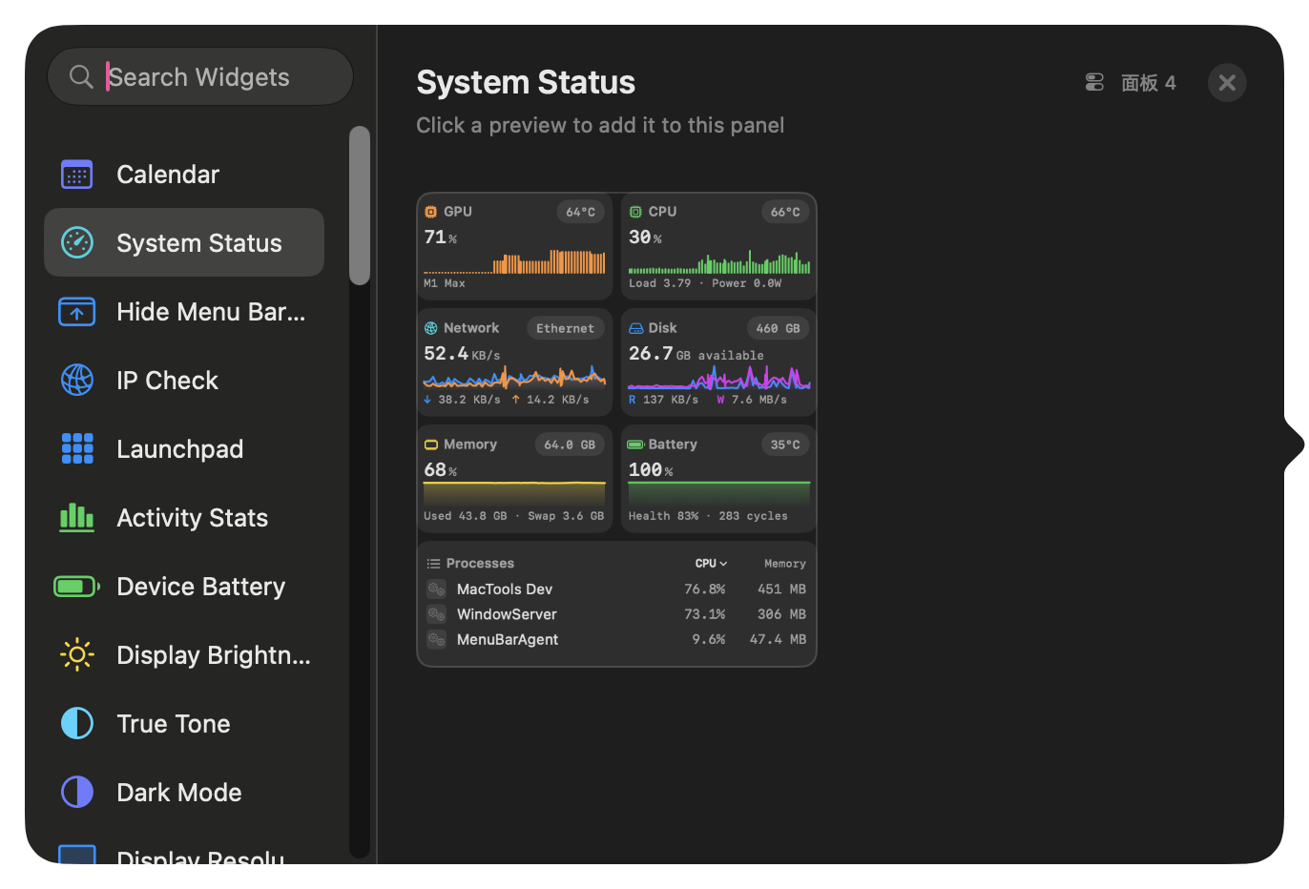Viewport: 1309px width, 889px height.
Task: Select the True Tone sidebar label
Action: pyautogui.click(x=174, y=724)
